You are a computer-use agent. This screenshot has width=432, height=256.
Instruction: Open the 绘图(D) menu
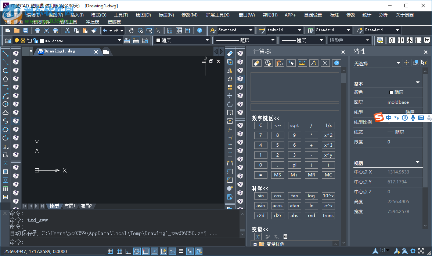143,15
